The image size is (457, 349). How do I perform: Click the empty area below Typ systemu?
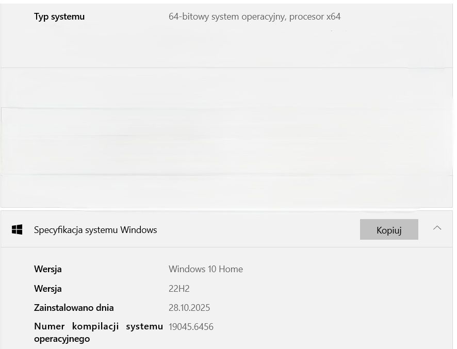pos(155,46)
